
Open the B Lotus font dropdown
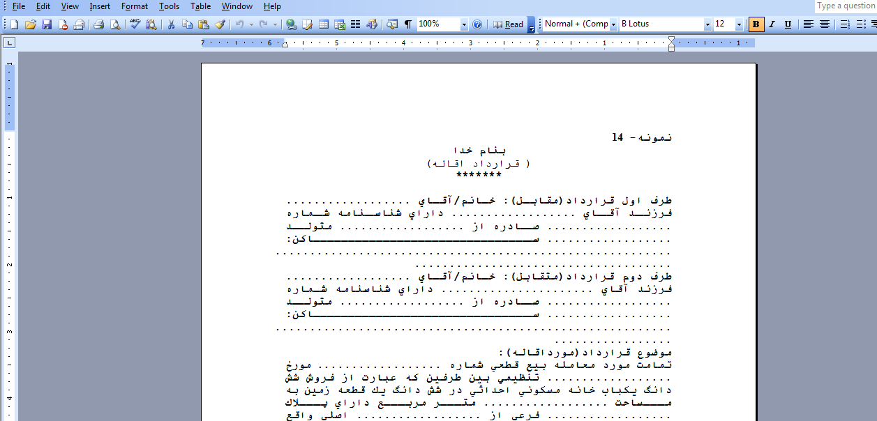[x=707, y=24]
